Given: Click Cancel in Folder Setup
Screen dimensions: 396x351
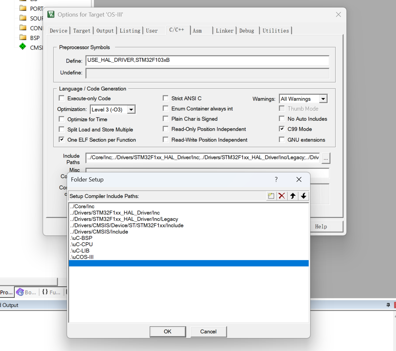Looking at the screenshot, I should click(208, 332).
